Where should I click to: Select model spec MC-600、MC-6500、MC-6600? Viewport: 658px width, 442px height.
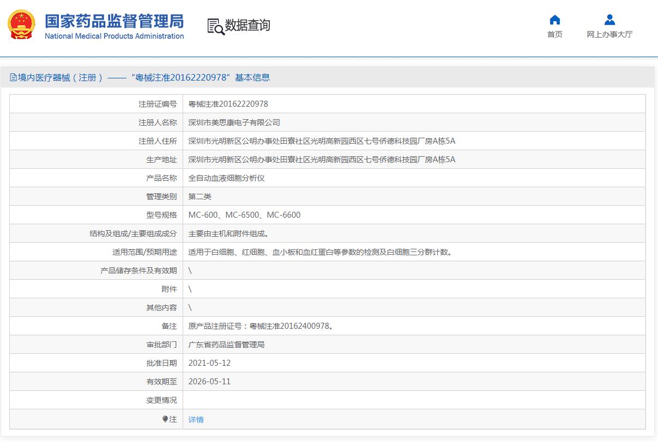click(244, 215)
